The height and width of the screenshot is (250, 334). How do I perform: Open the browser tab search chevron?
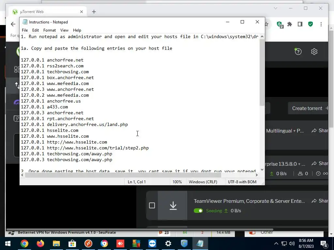[275, 8]
